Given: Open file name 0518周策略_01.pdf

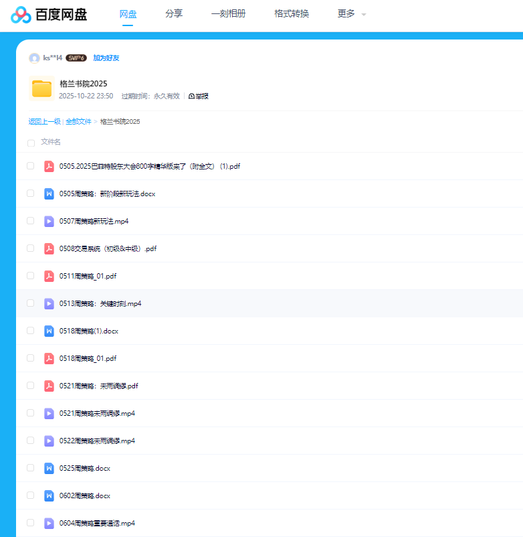Looking at the screenshot, I should click(88, 358).
